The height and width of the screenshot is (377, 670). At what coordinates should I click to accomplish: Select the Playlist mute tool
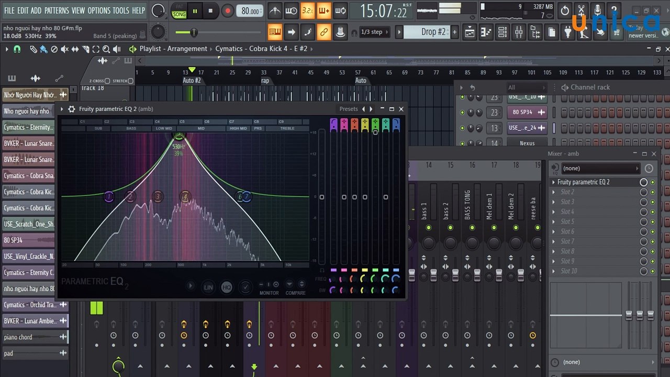point(64,49)
